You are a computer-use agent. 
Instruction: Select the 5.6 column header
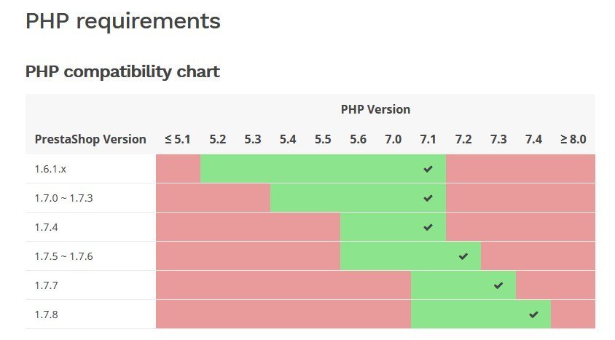(358, 139)
